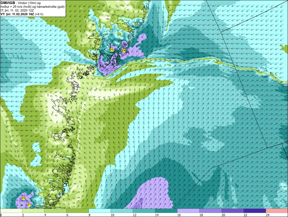Click the violet 20–22 m/s legend swatch
288x217 pixels.
click(x=233, y=211)
